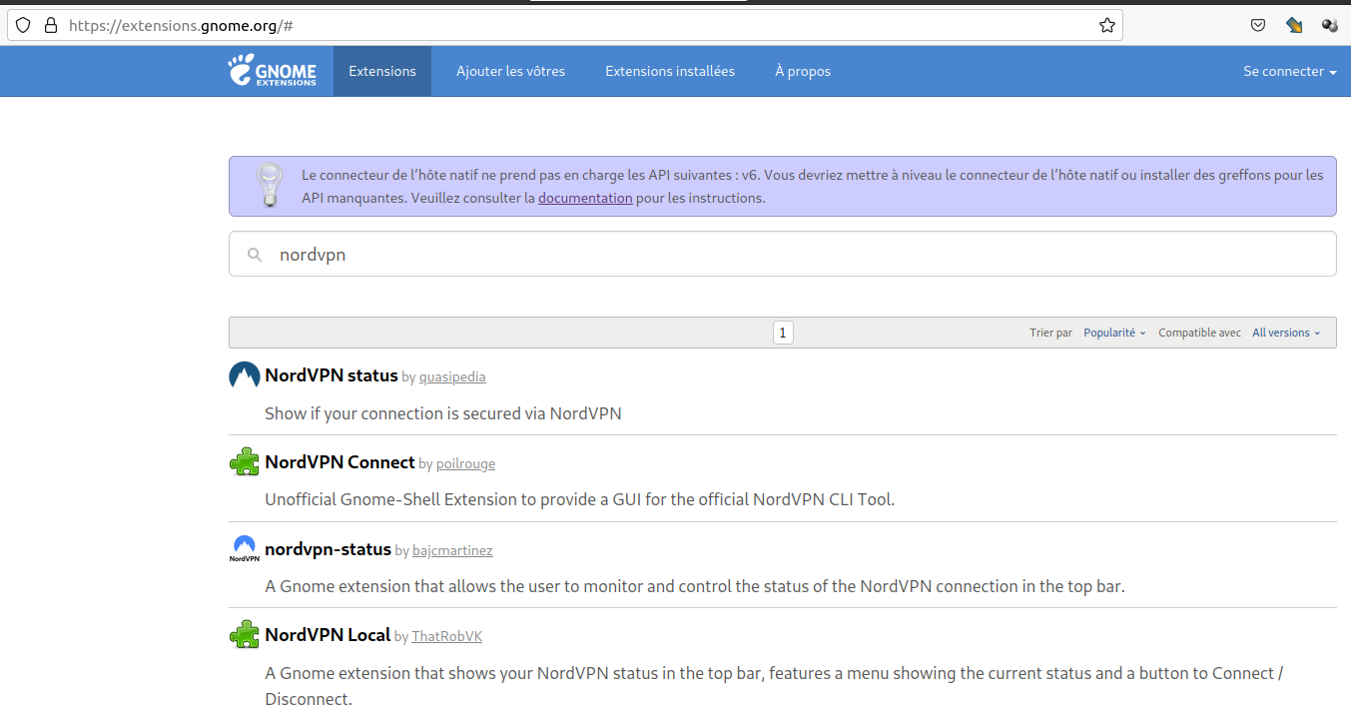Click the lightbulb icon in the notice
Image resolution: width=1351 pixels, height=720 pixels.
(x=270, y=185)
